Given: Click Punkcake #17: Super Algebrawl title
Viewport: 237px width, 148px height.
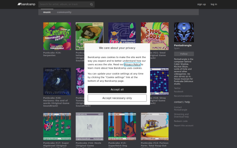Looking at the screenshot, I should point(56,145).
